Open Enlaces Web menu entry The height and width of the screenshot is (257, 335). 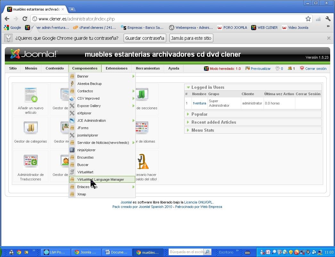[x=102, y=187]
